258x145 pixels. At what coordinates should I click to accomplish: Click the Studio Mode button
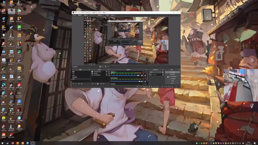[x=173, y=79]
